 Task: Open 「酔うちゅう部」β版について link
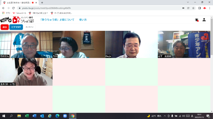[x=57, y=20]
